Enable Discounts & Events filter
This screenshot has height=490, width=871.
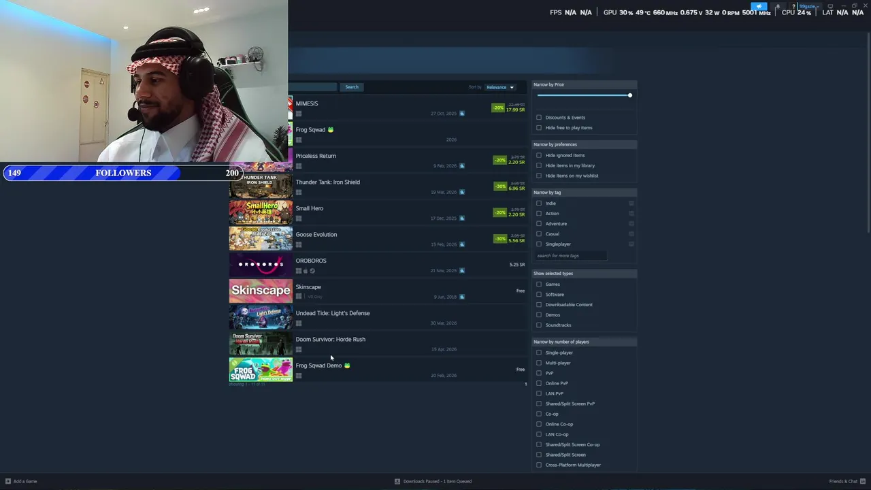[539, 118]
